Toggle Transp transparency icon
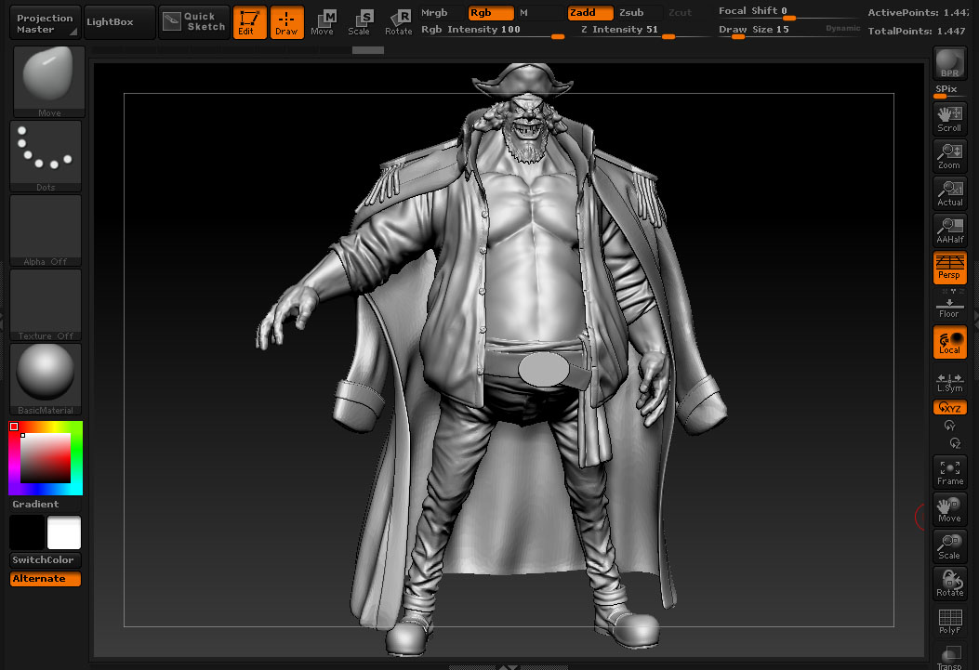Screen dimensions: 979x670 [949, 656]
